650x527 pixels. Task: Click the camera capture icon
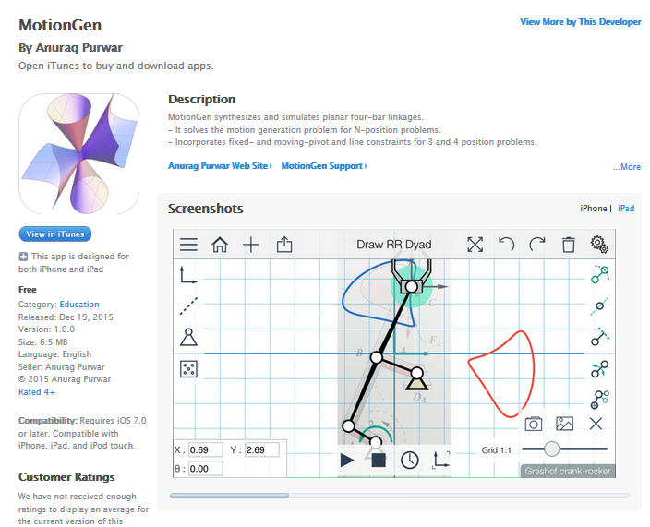click(x=533, y=424)
